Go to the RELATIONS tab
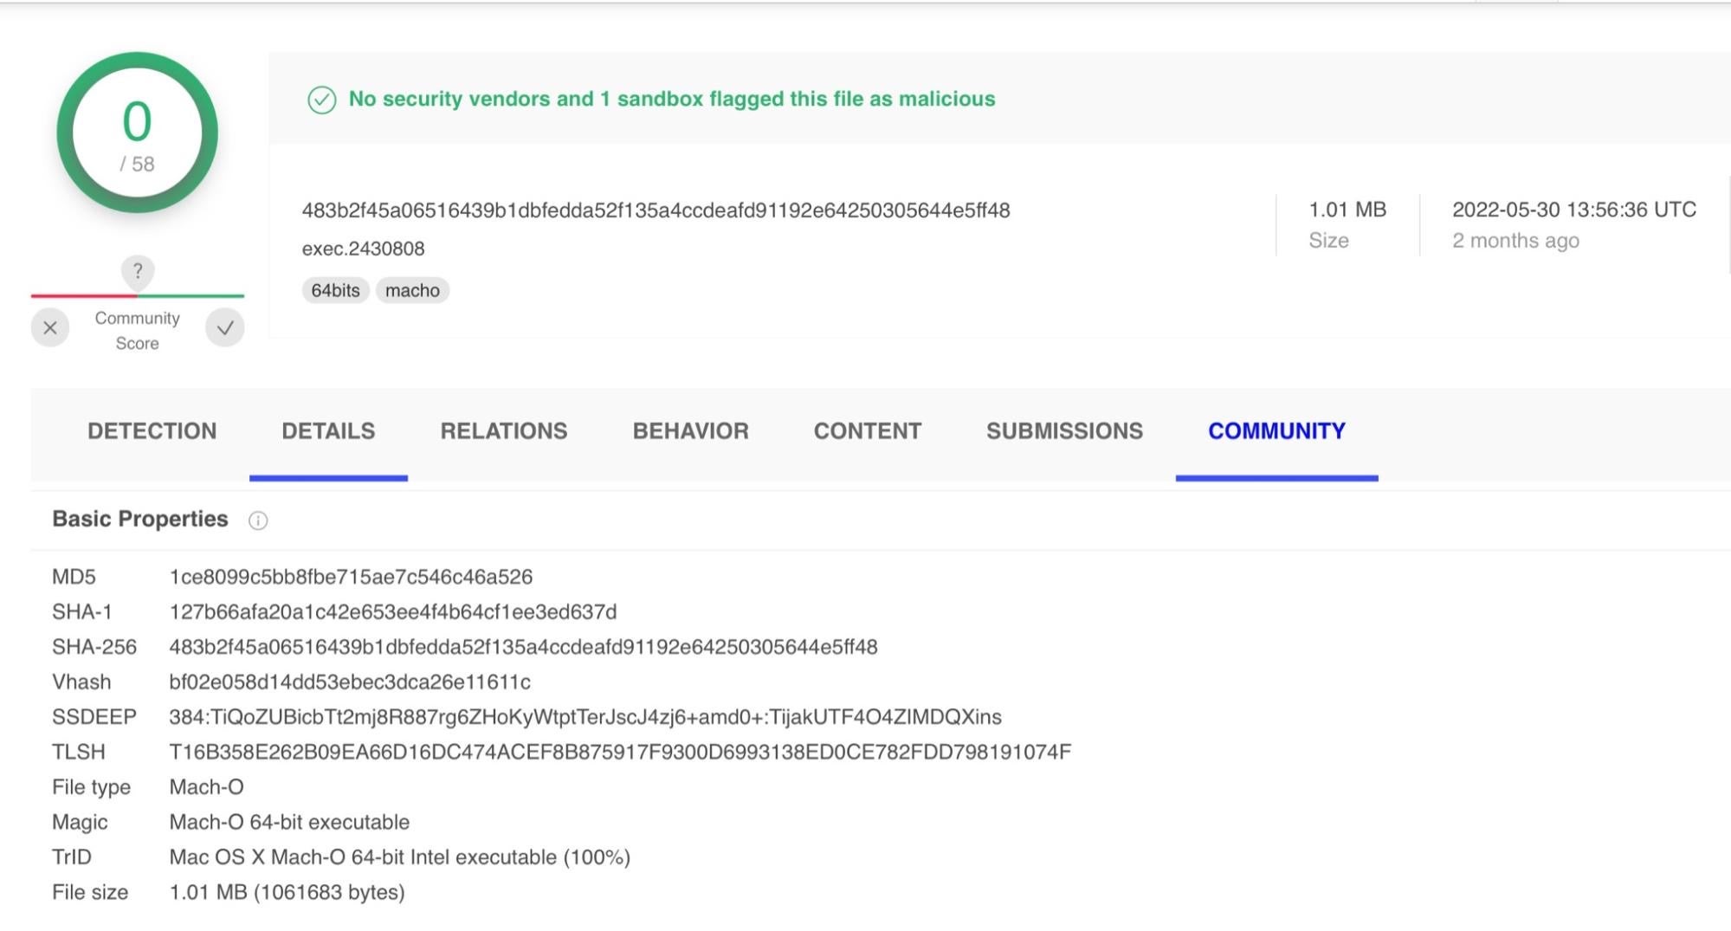Screen dimensions: 1731x931 (x=504, y=431)
